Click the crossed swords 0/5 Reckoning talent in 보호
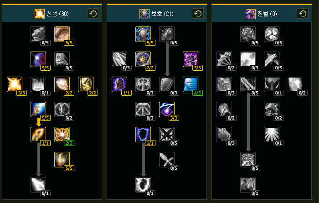This screenshot has height=203, width=320. 167,135
